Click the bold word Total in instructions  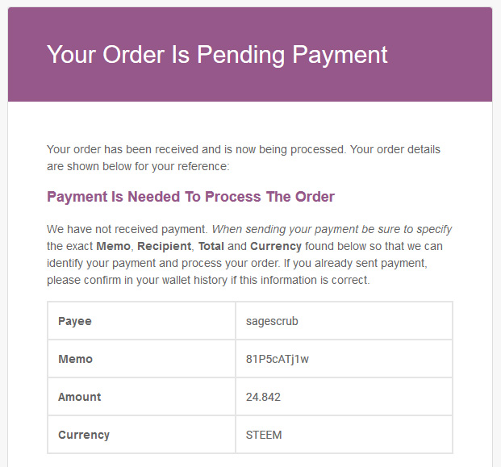tap(211, 246)
